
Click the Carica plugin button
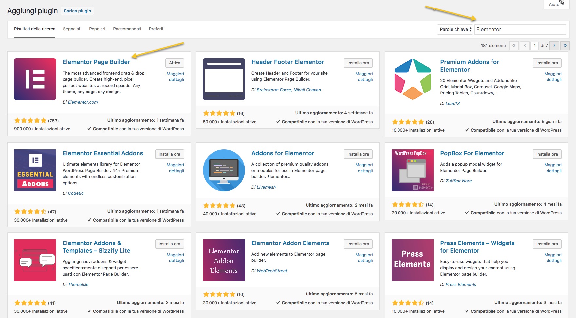77,11
